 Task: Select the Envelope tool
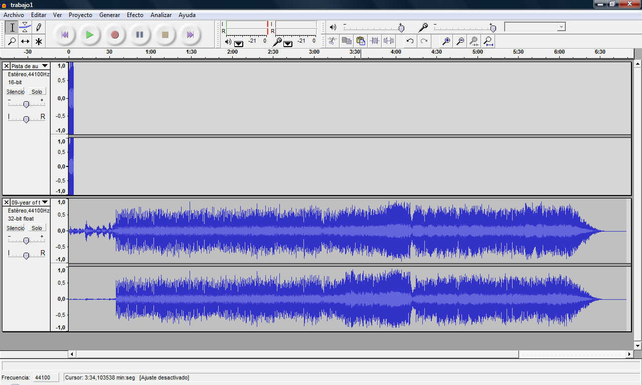25,28
